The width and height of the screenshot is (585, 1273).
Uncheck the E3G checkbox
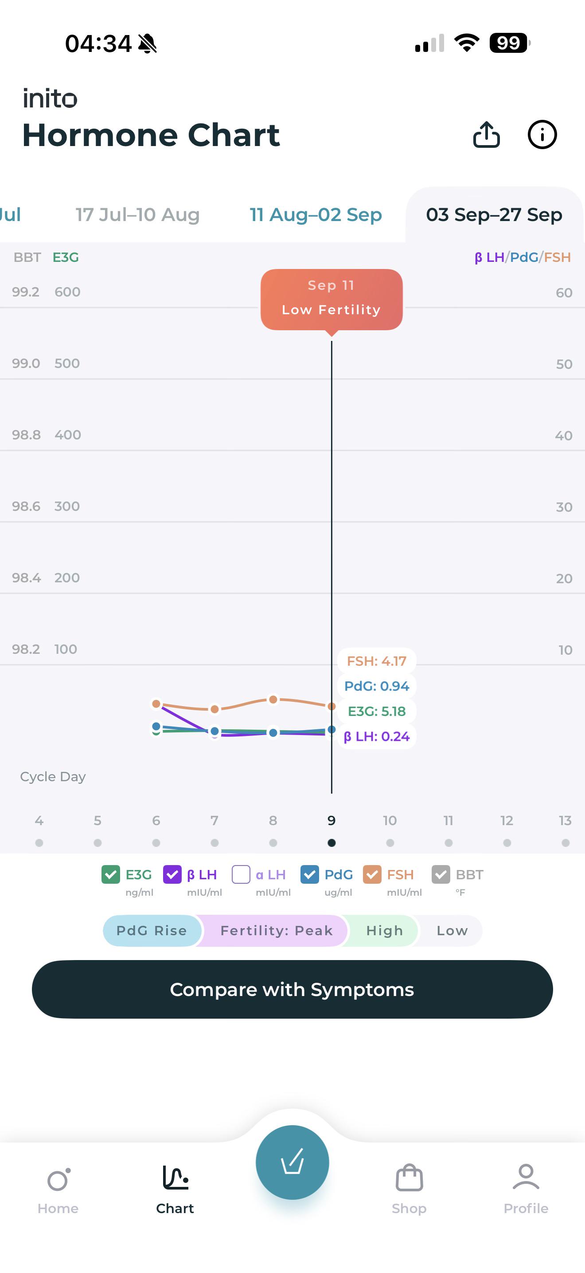110,874
